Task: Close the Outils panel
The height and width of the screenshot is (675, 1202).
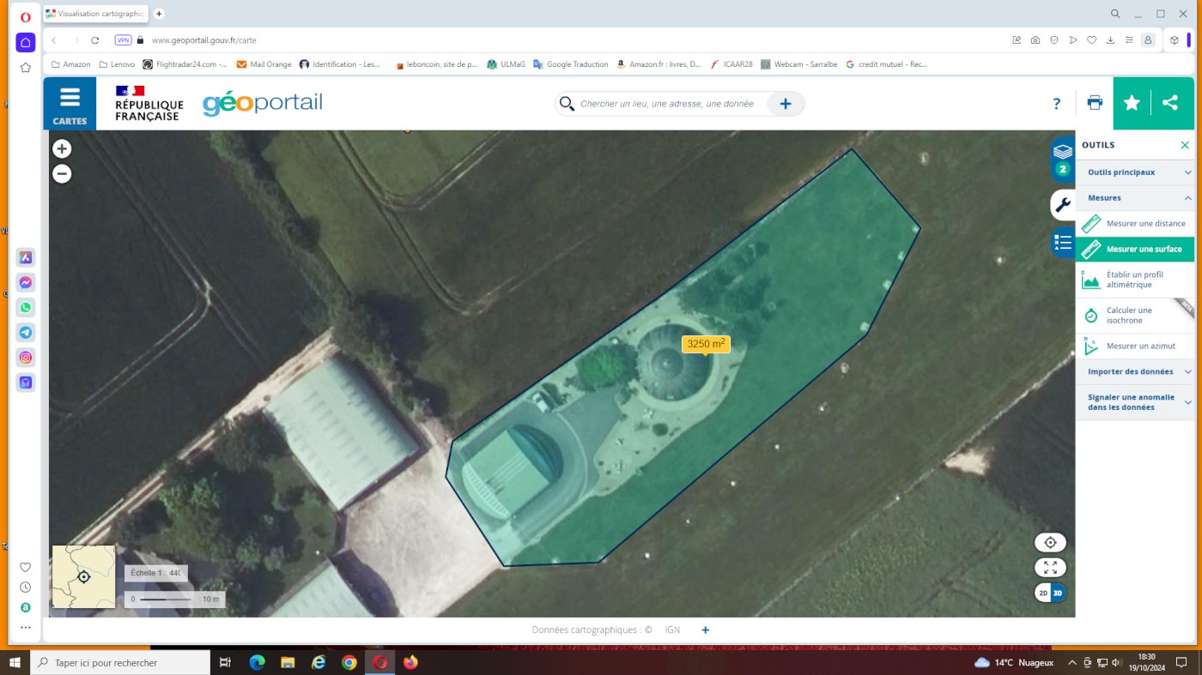Action: [1185, 145]
